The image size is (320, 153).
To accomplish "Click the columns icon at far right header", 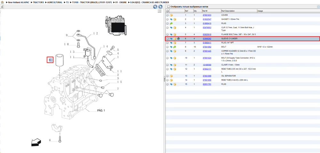I will tap(318, 7).
